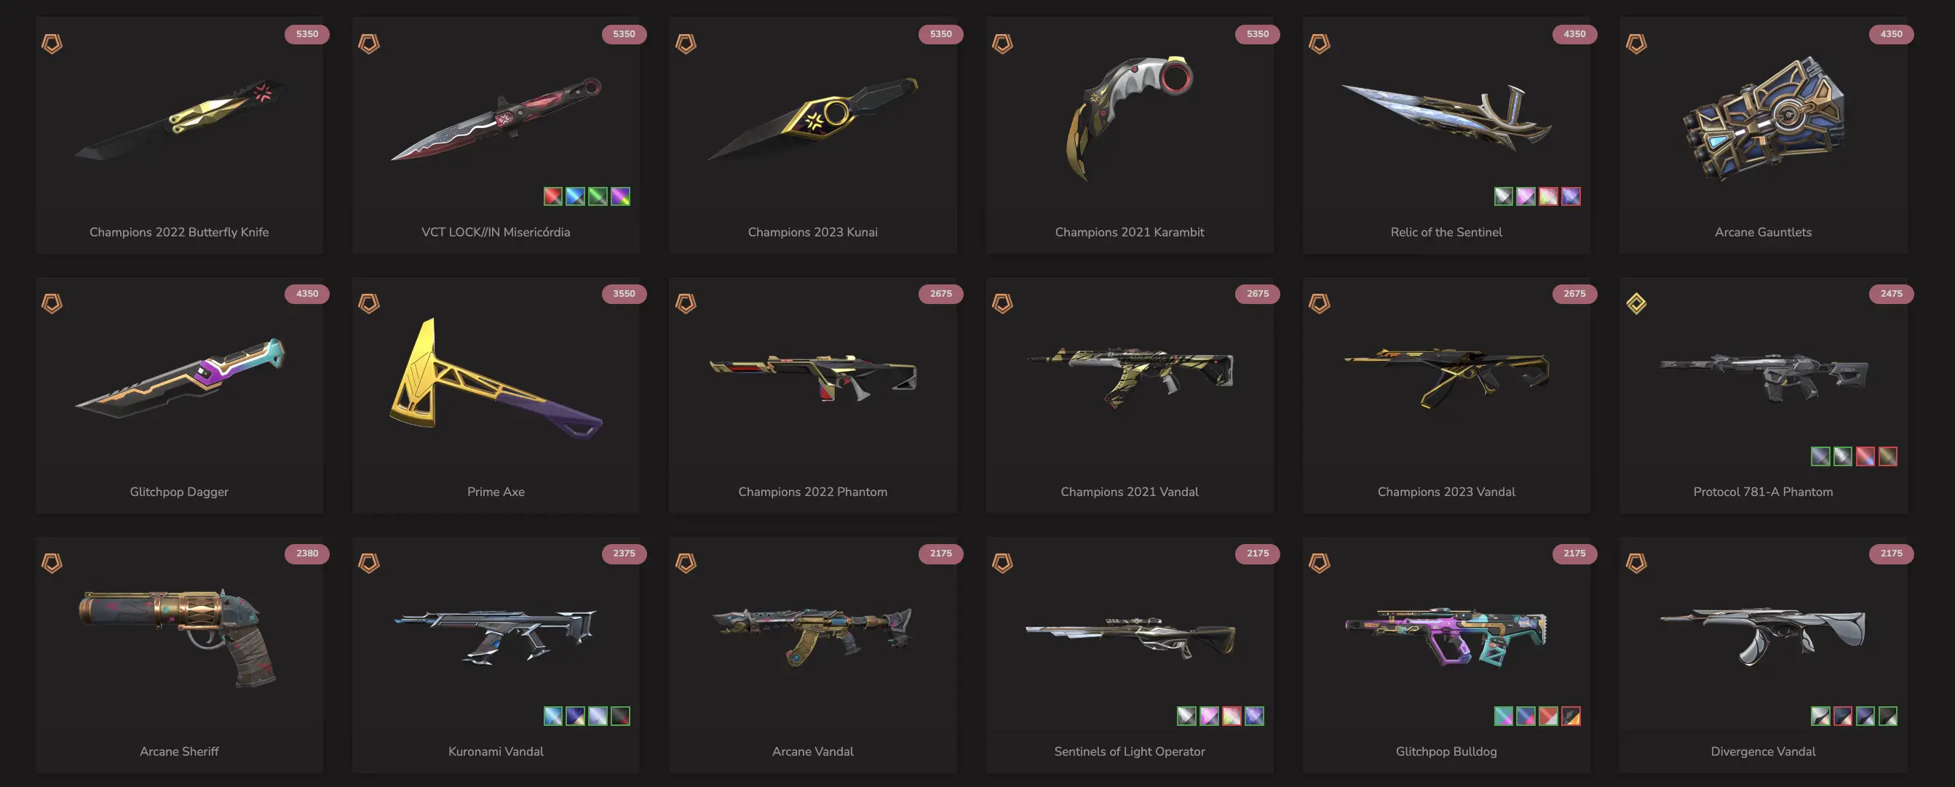Select the red chroma swatch on VCT LOCK//IN Misericórdia
This screenshot has width=1955, height=787.
[553, 196]
